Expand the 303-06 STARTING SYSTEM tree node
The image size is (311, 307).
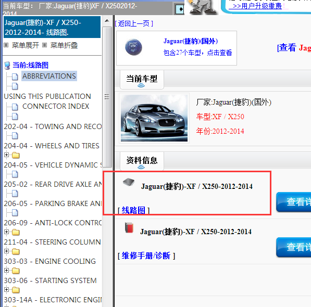[x=7, y=270]
